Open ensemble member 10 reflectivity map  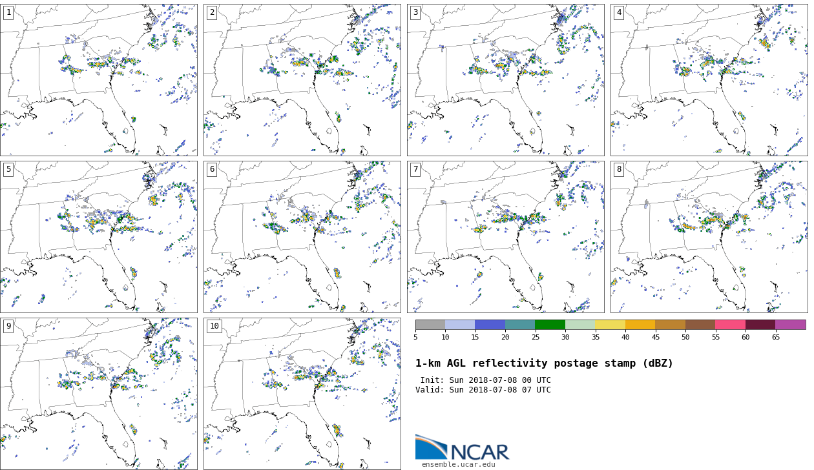coord(302,394)
